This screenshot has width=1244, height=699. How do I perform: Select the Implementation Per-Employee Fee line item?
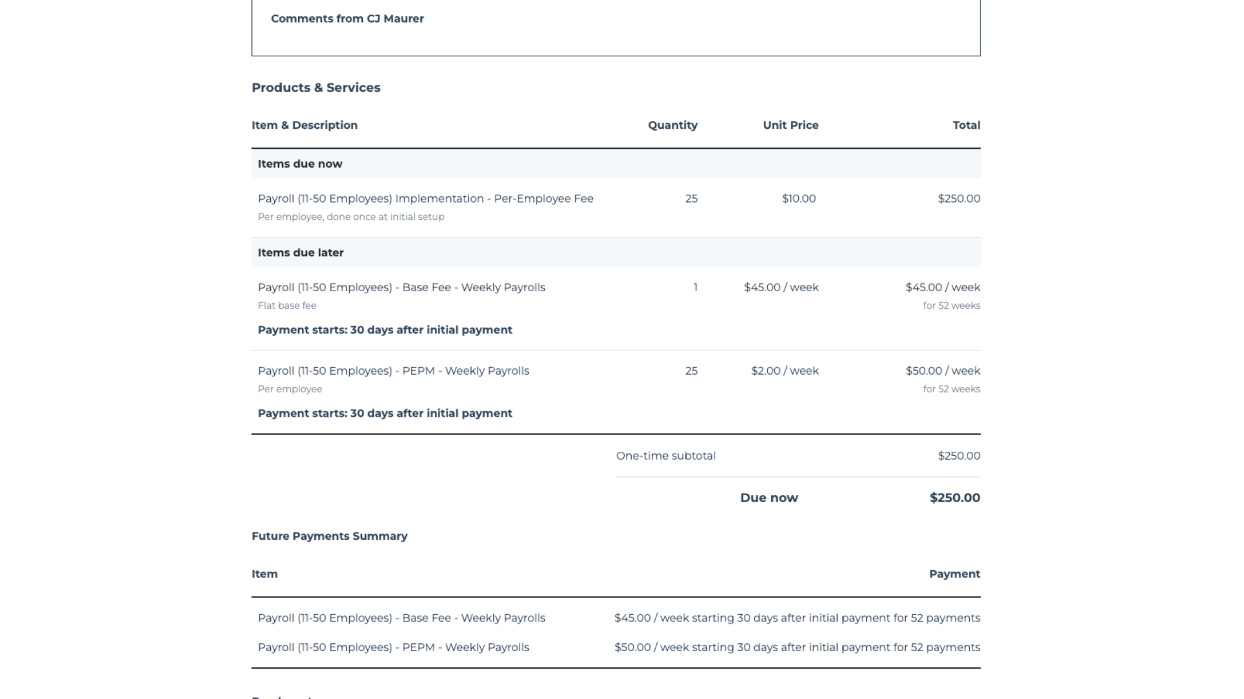(425, 199)
